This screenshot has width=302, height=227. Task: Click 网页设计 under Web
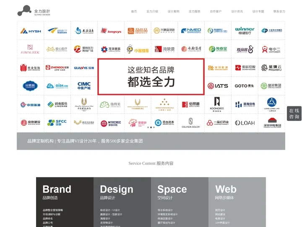click(x=220, y=210)
